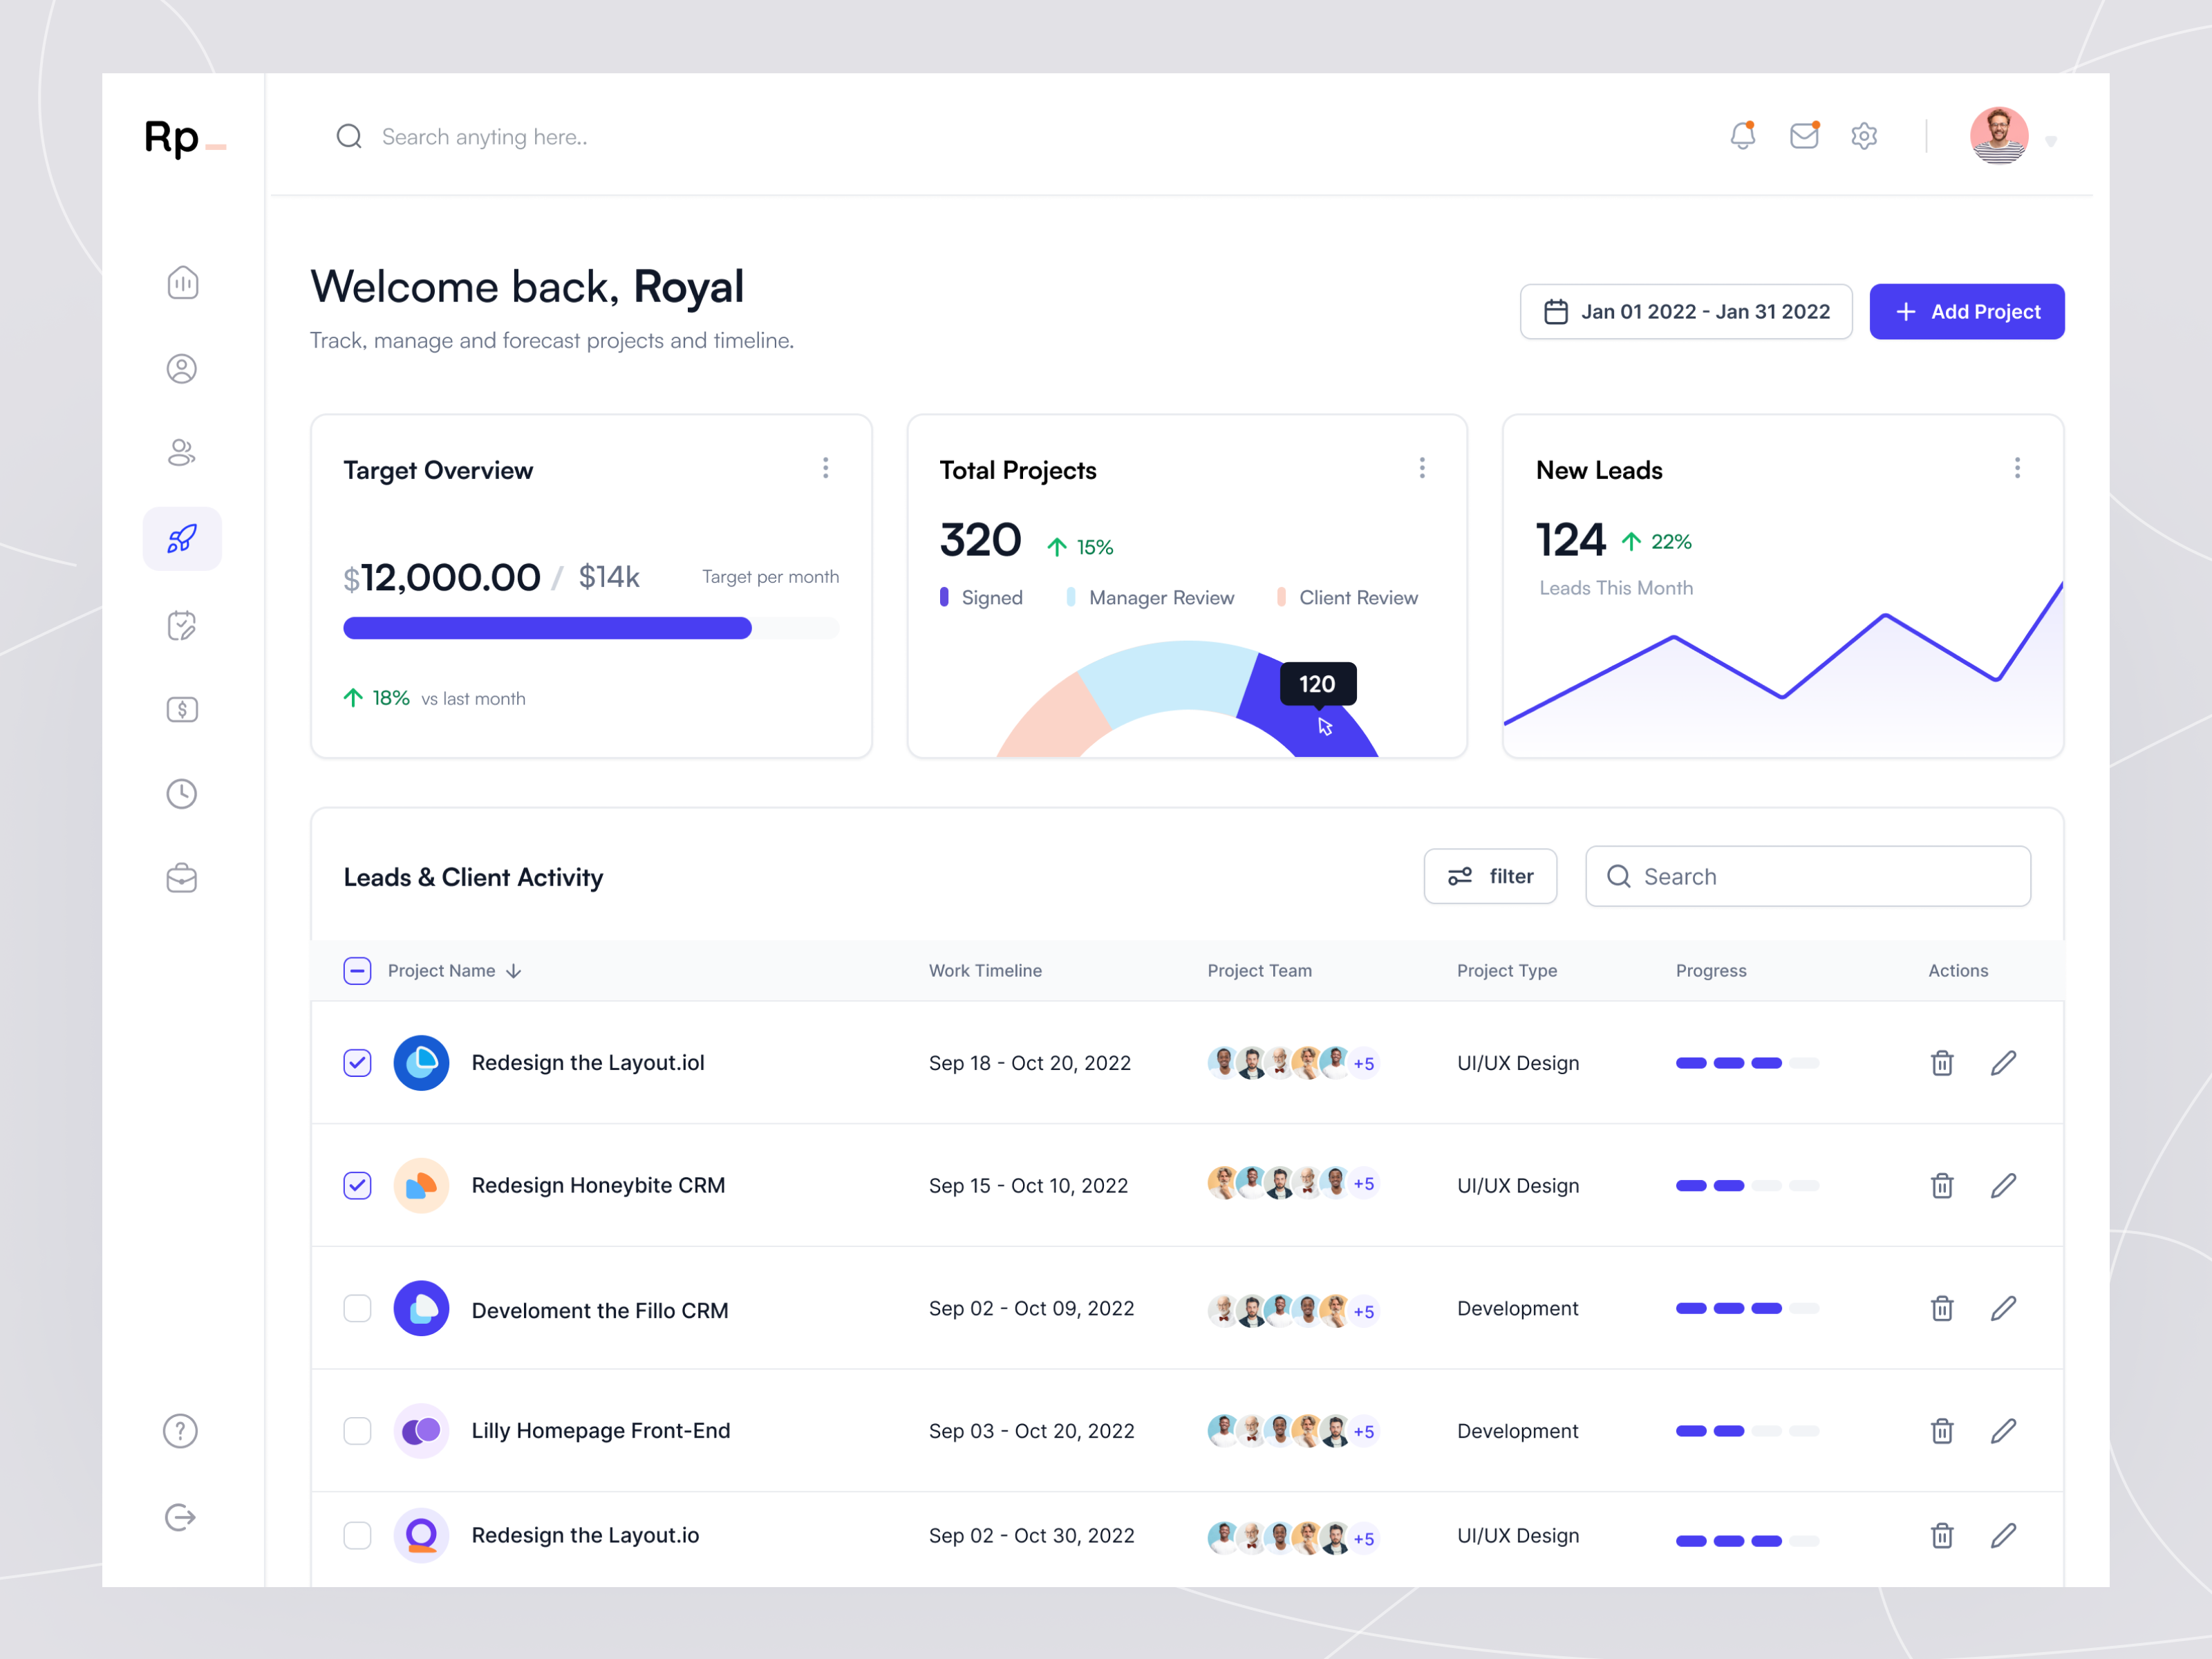This screenshot has height=1659, width=2212.
Task: Open the time tracking clock icon
Action: point(181,794)
